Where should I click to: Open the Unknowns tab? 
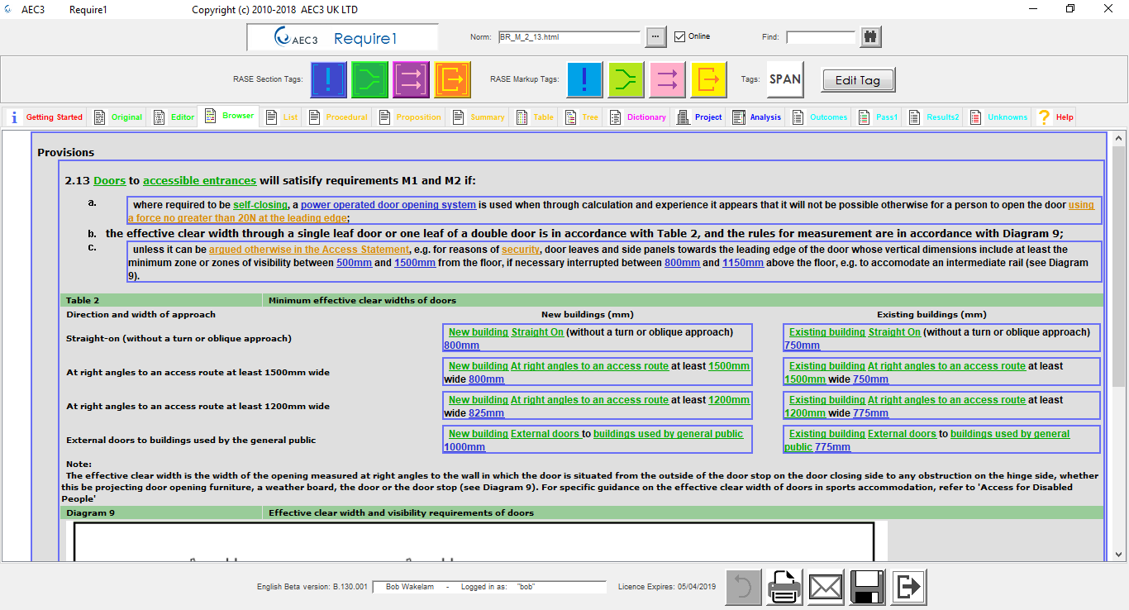(999, 117)
